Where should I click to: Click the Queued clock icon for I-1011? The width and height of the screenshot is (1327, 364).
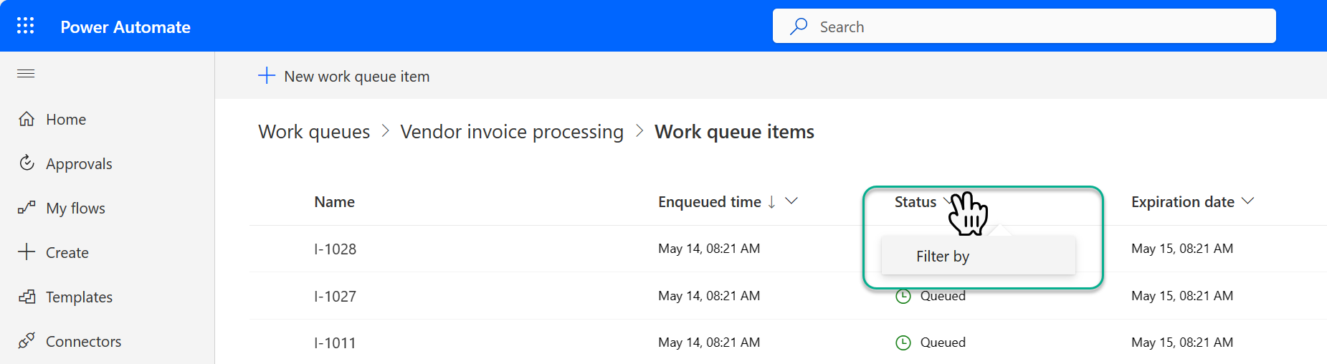coord(903,343)
